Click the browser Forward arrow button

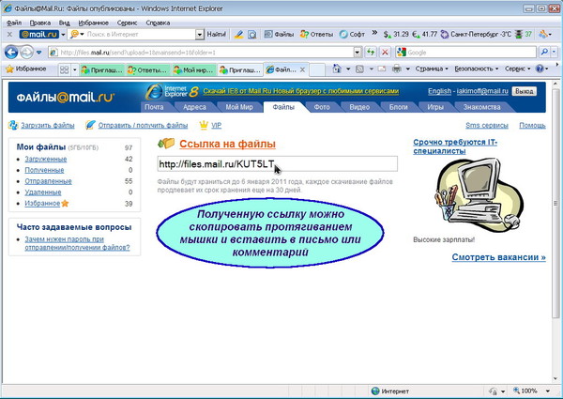(26, 53)
